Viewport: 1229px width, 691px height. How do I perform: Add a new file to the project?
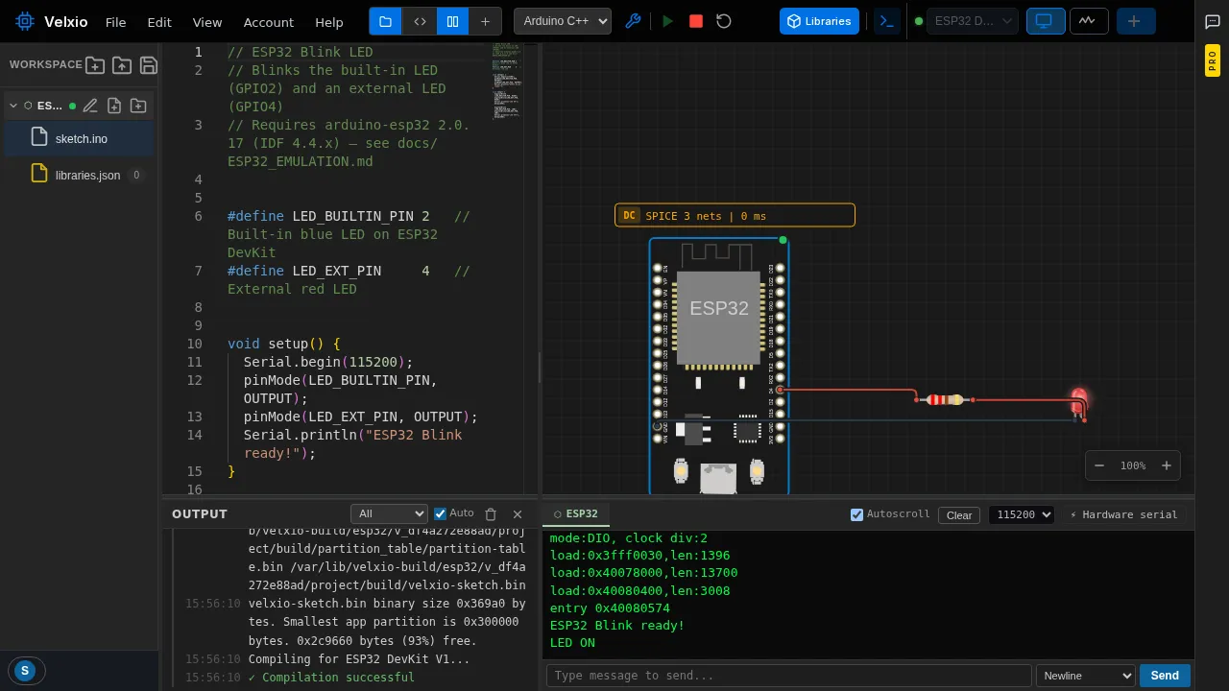tap(114, 106)
